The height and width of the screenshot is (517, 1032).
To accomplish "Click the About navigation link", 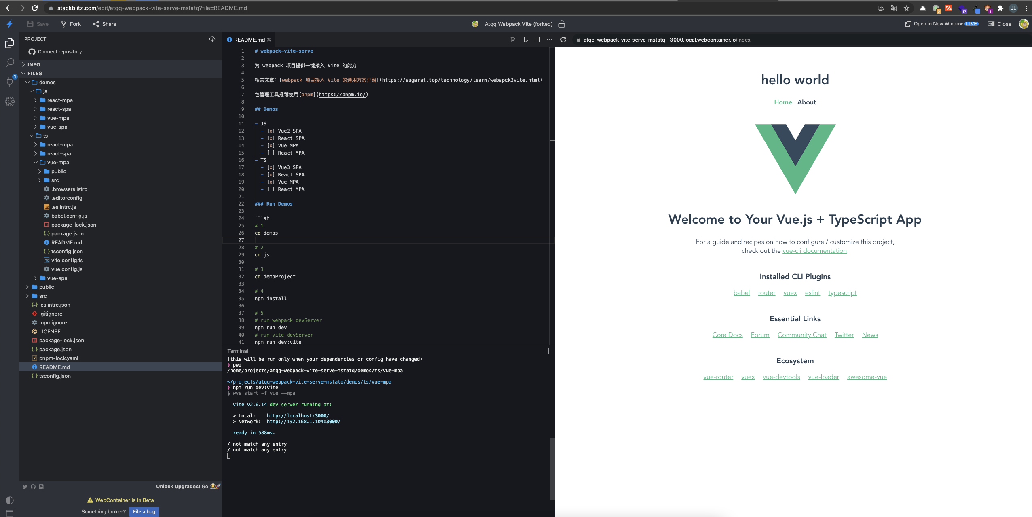I will click(x=807, y=102).
